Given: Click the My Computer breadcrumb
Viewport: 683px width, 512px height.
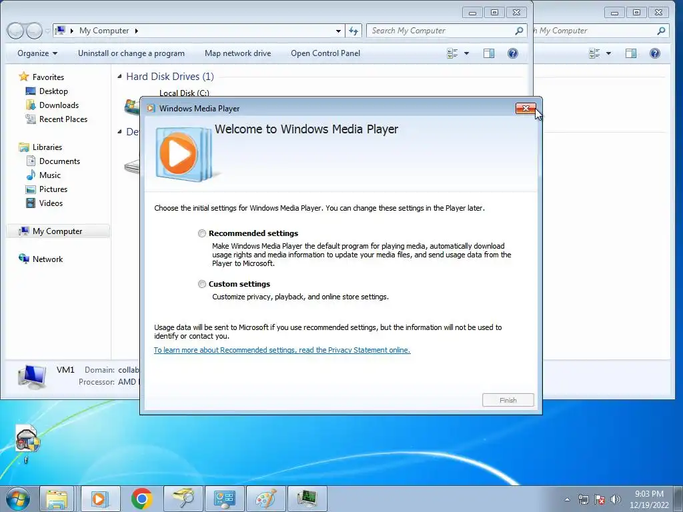Looking at the screenshot, I should [x=104, y=31].
